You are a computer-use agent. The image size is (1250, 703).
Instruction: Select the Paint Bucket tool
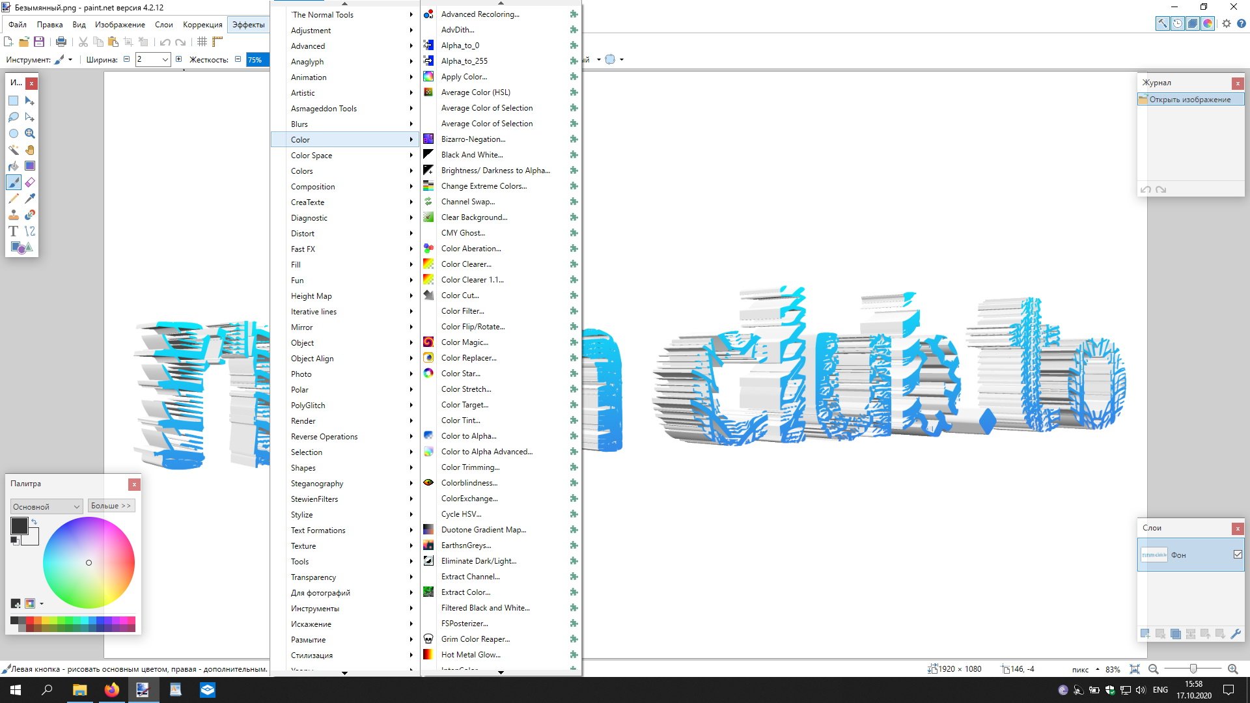tap(14, 166)
